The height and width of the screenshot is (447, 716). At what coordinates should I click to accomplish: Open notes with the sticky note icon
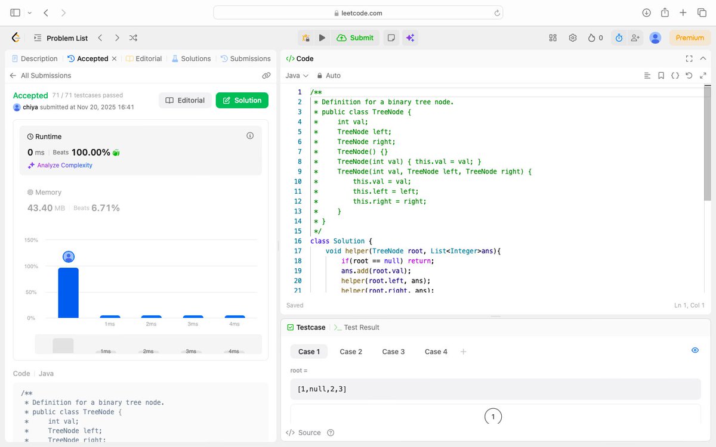(x=391, y=37)
